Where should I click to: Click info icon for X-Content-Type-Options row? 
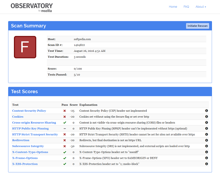(x=207, y=152)
